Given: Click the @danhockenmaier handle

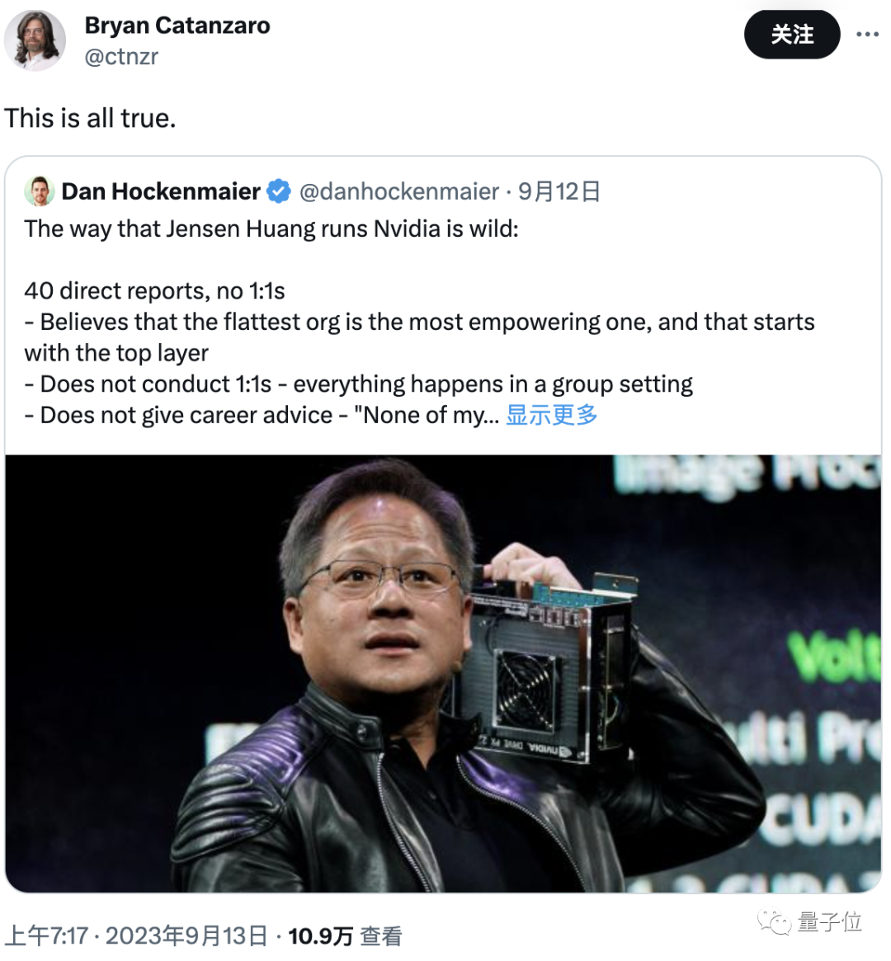Looking at the screenshot, I should [399, 191].
